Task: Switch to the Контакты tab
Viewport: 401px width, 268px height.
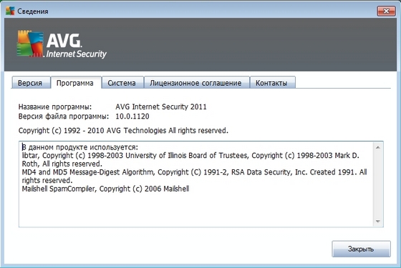Action: 272,83
